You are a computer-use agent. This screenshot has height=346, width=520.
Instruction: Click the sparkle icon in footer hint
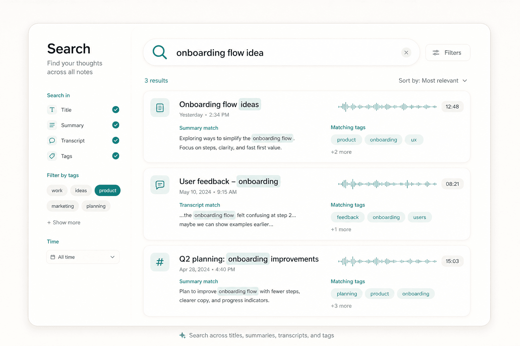[x=182, y=335]
